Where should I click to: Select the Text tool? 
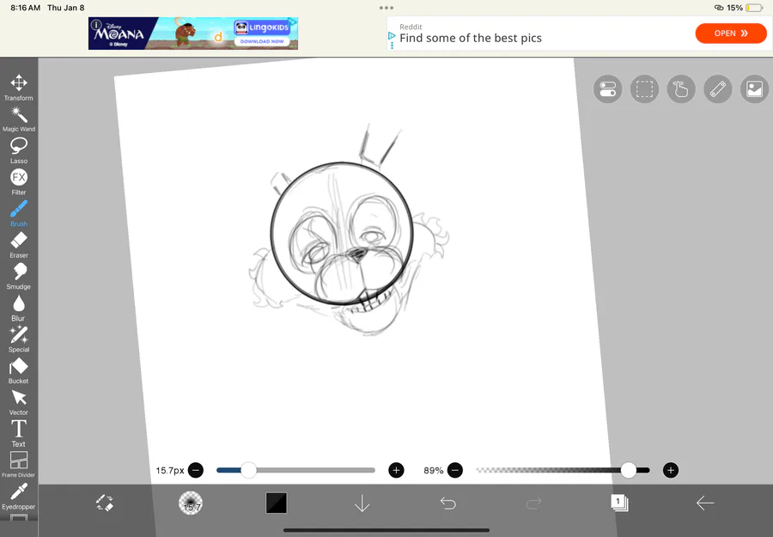click(x=19, y=433)
